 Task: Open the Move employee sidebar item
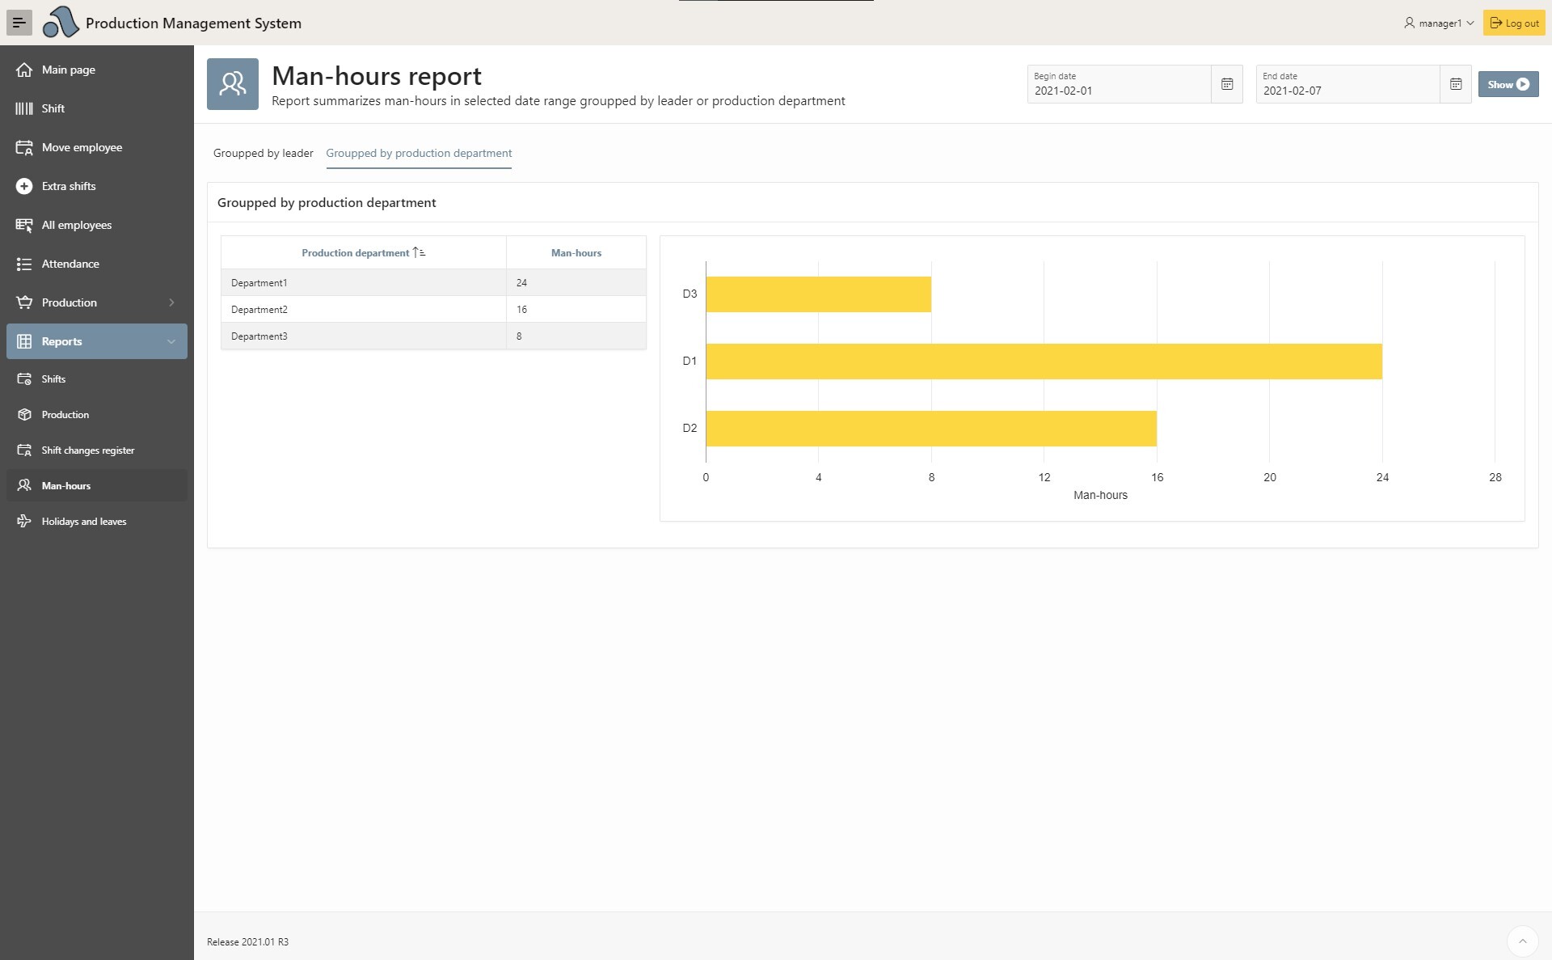(82, 147)
